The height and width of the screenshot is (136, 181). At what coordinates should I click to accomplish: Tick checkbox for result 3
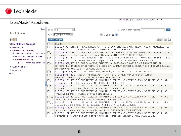click(49, 58)
